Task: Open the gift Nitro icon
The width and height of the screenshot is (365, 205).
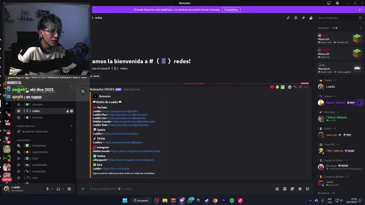Action: click(277, 189)
